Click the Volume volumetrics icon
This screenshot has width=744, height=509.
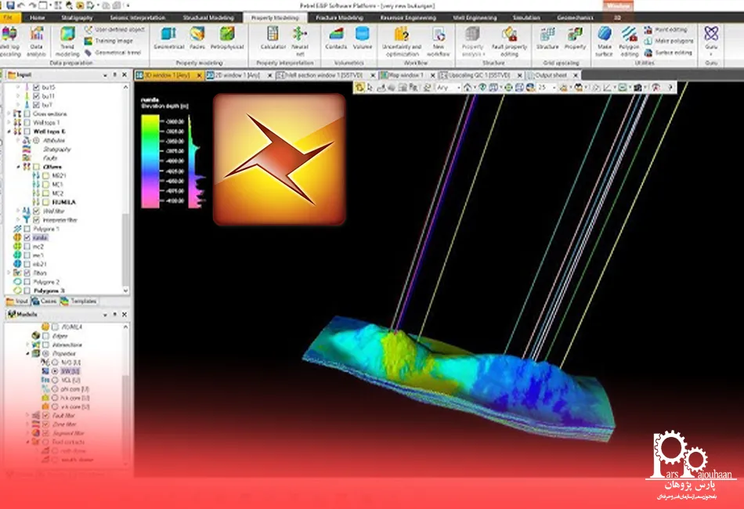point(363,38)
